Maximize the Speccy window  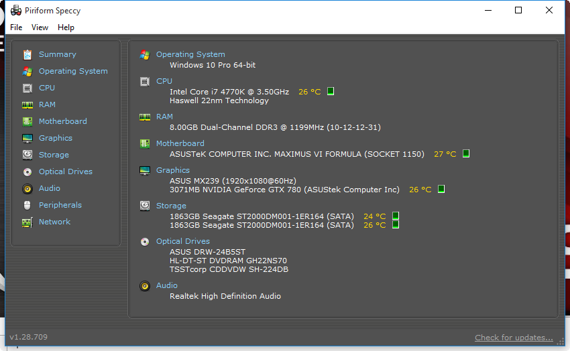tap(518, 11)
